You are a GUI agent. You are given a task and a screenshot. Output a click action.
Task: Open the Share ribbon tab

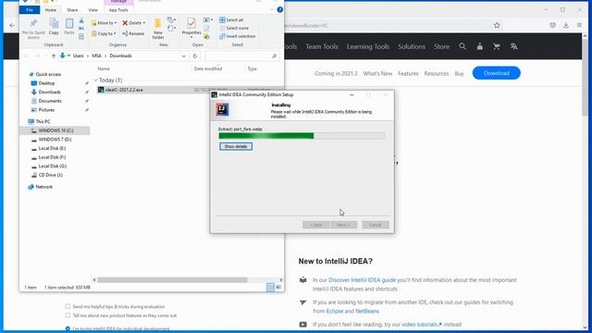[x=72, y=10]
